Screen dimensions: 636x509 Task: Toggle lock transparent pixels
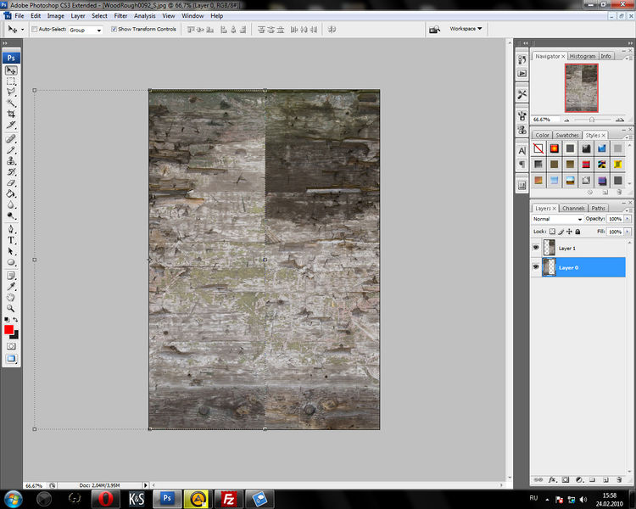click(552, 232)
